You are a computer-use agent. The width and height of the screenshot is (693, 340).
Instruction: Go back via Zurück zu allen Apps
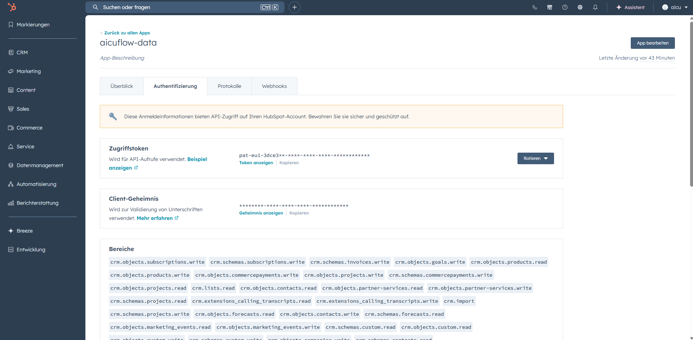pos(127,33)
